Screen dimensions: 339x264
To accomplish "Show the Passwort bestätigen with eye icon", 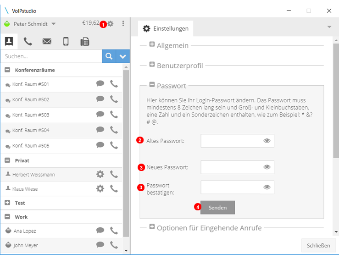I will click(267, 187).
